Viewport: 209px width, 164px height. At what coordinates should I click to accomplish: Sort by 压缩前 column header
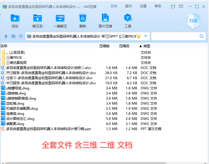(104, 46)
